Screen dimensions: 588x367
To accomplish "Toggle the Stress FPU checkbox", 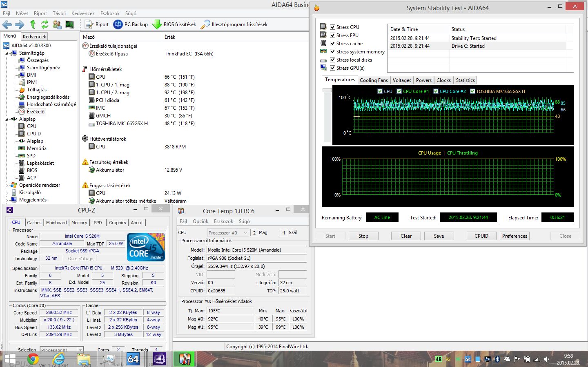I will tap(332, 35).
